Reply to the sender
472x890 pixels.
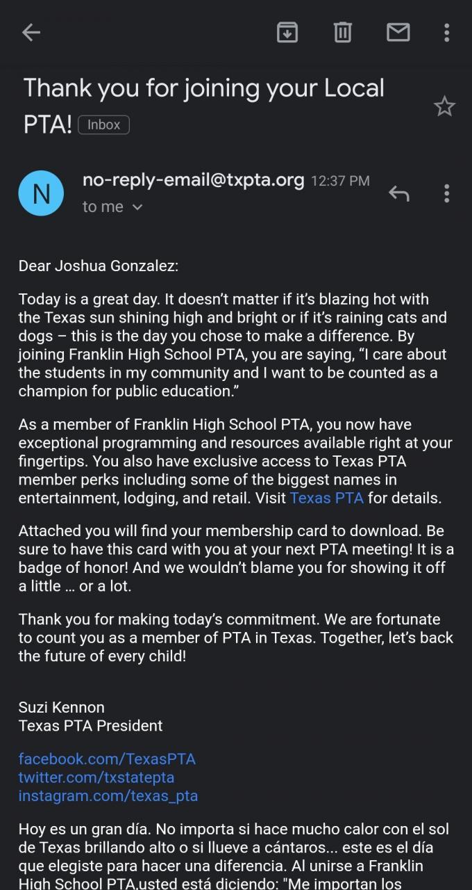398,193
